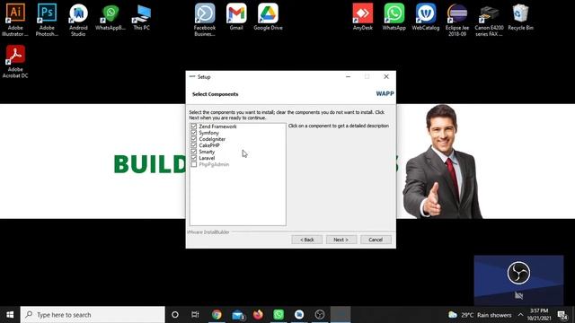Open This PC desktop icon
This screenshot has width=575, height=323.
pyautogui.click(x=142, y=17)
